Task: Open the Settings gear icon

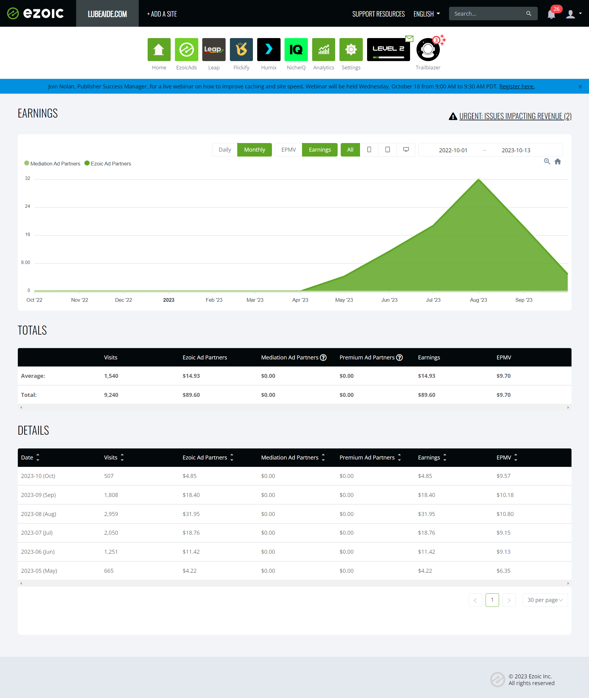Action: 351,49
